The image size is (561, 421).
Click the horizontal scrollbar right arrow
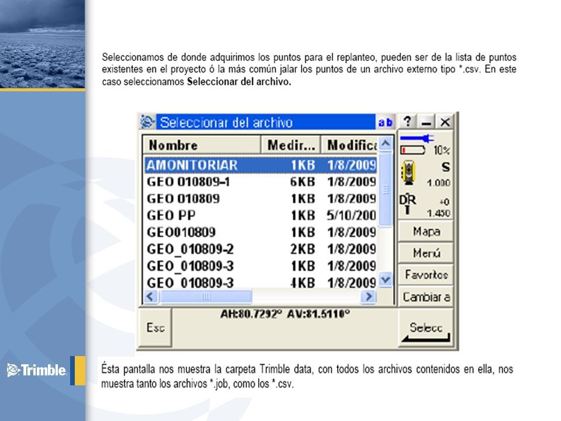[x=369, y=296]
